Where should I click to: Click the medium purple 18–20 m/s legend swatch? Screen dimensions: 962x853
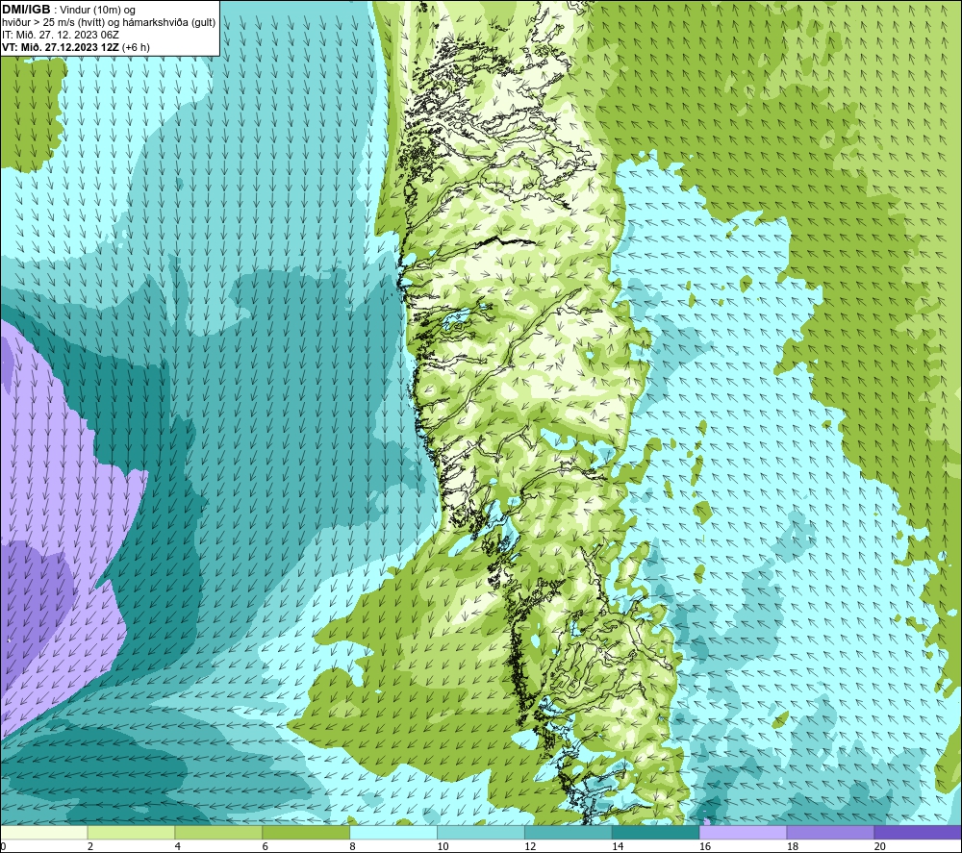tap(831, 833)
